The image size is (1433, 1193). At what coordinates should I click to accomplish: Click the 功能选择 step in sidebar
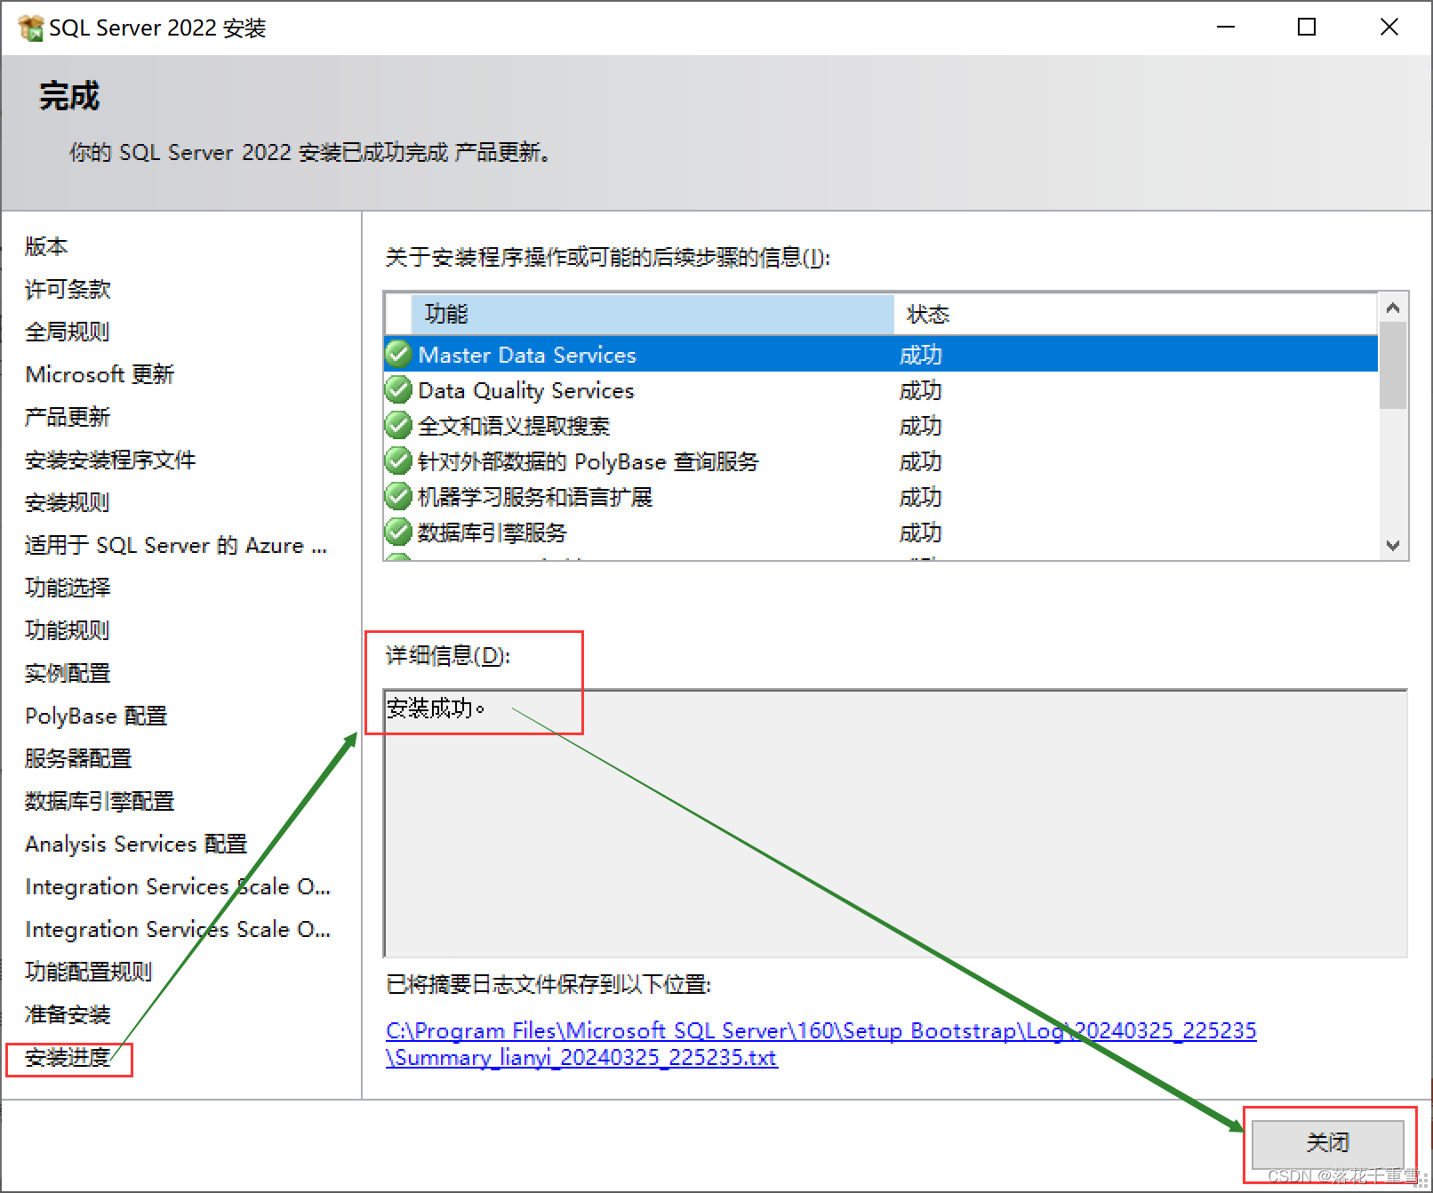[68, 588]
